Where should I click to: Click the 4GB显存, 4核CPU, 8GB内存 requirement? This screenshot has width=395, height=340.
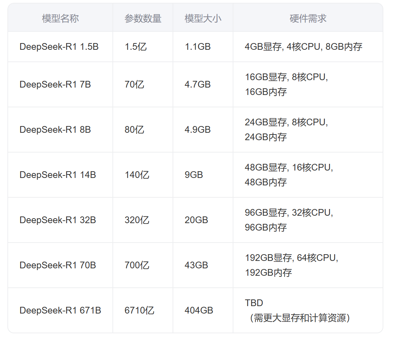(x=303, y=47)
